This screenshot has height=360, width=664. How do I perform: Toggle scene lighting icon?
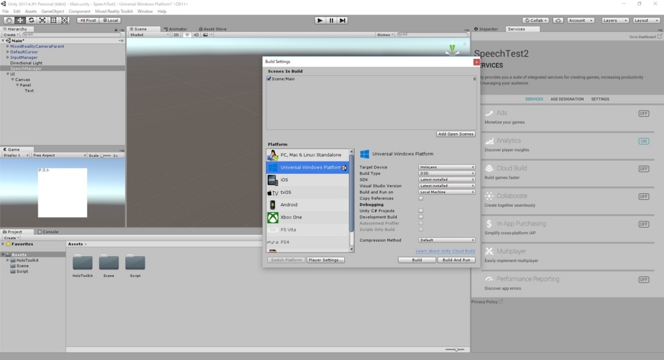click(x=187, y=35)
